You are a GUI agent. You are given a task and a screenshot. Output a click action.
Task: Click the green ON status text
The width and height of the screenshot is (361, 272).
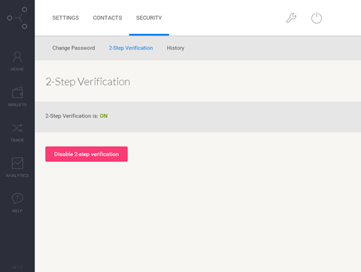(x=104, y=116)
